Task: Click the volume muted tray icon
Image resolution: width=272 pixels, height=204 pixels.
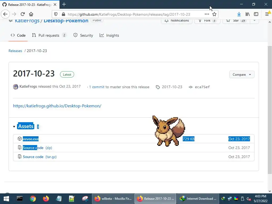Action: 249,199
